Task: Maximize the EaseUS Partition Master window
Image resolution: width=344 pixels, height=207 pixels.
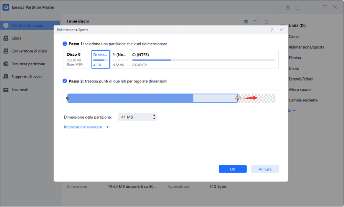Action: point(325,7)
